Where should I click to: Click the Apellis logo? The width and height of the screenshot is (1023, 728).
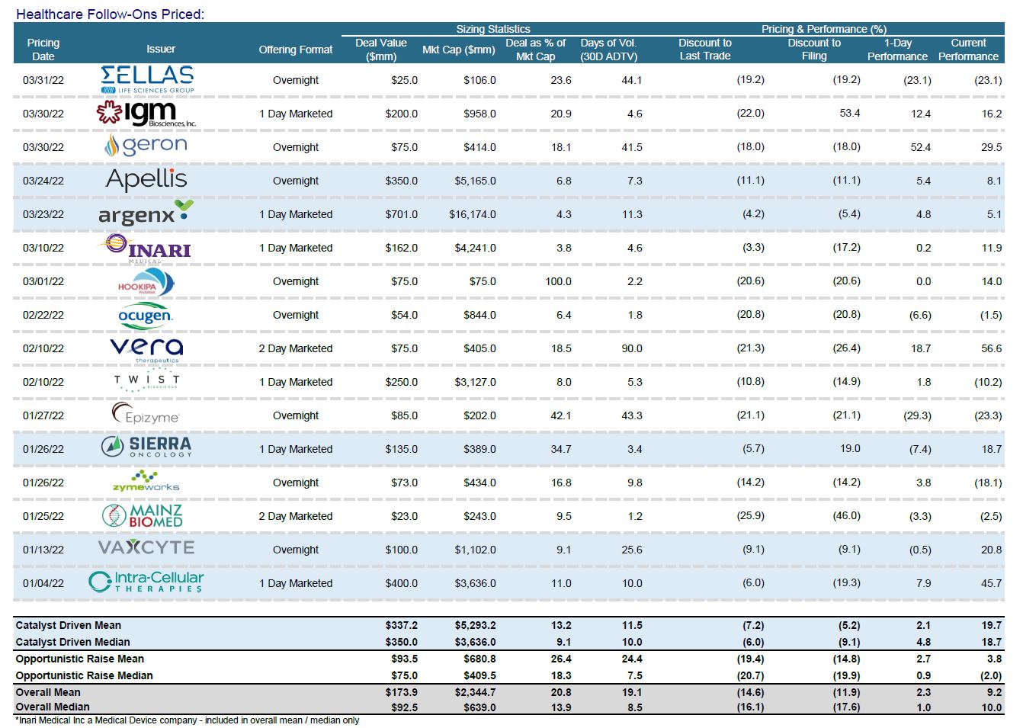(x=146, y=180)
